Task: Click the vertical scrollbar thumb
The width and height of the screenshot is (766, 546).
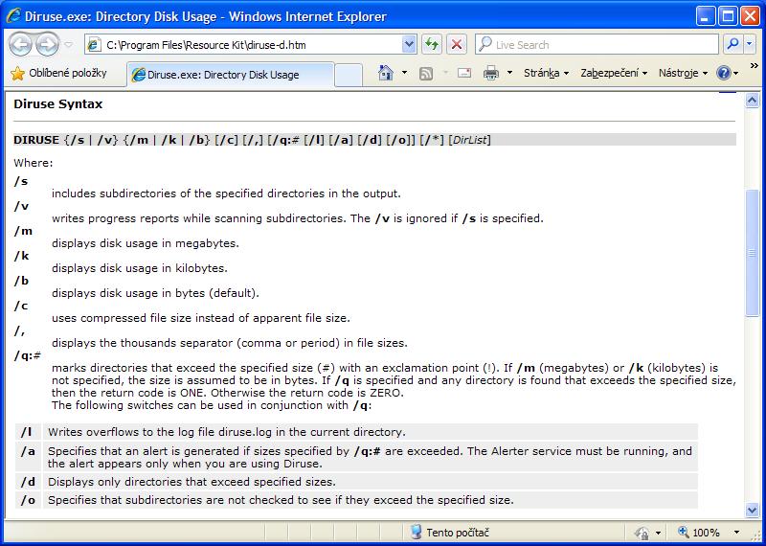Action: click(x=752, y=253)
